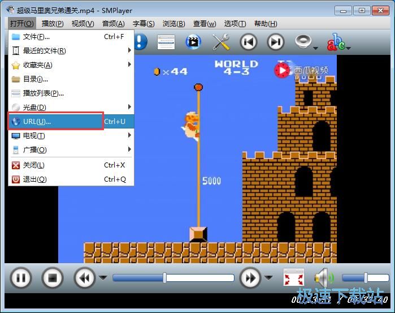Click the rewind button
The width and height of the screenshot is (395, 313).
(85, 278)
